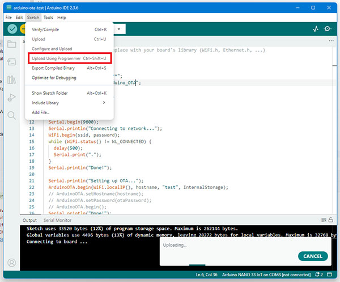Choose Upload Using Programmer

(x=69, y=58)
